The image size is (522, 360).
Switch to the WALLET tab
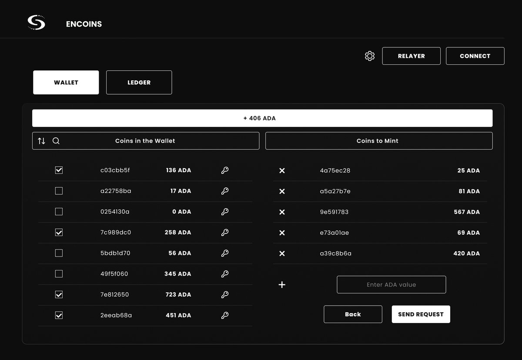(66, 83)
